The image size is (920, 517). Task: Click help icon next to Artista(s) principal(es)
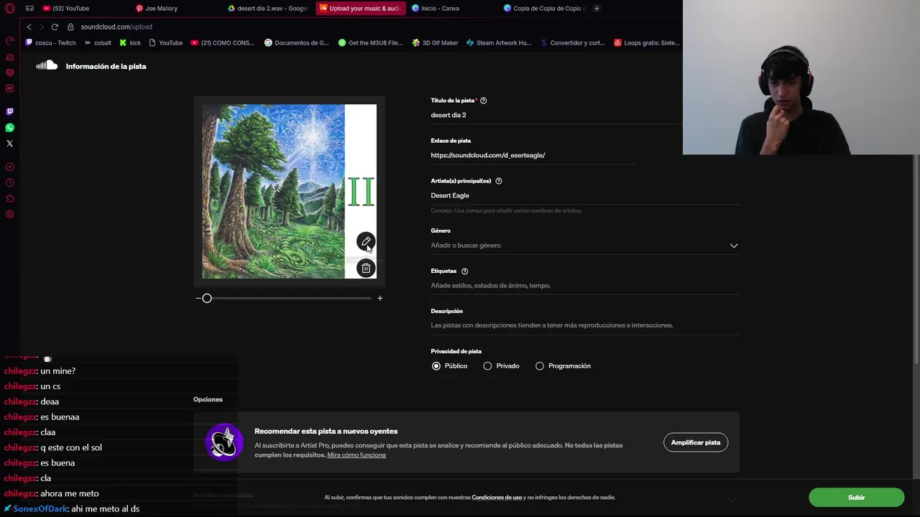click(499, 181)
